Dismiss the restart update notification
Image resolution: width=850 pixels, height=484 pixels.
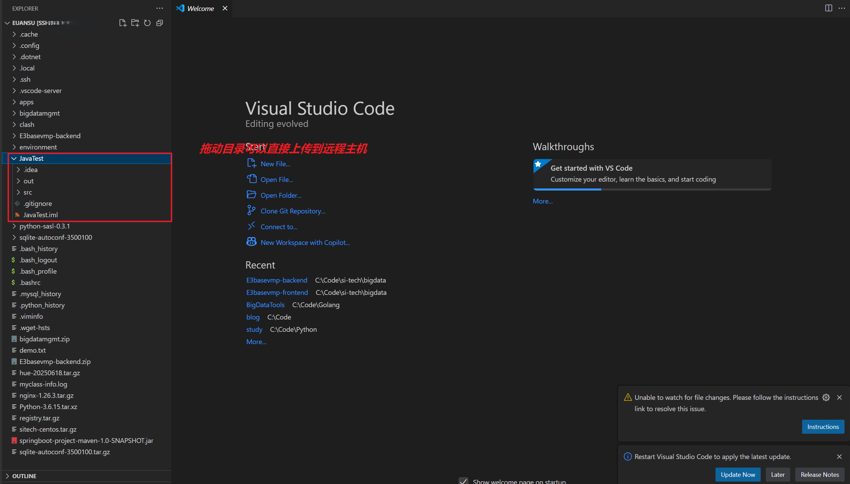click(x=839, y=457)
